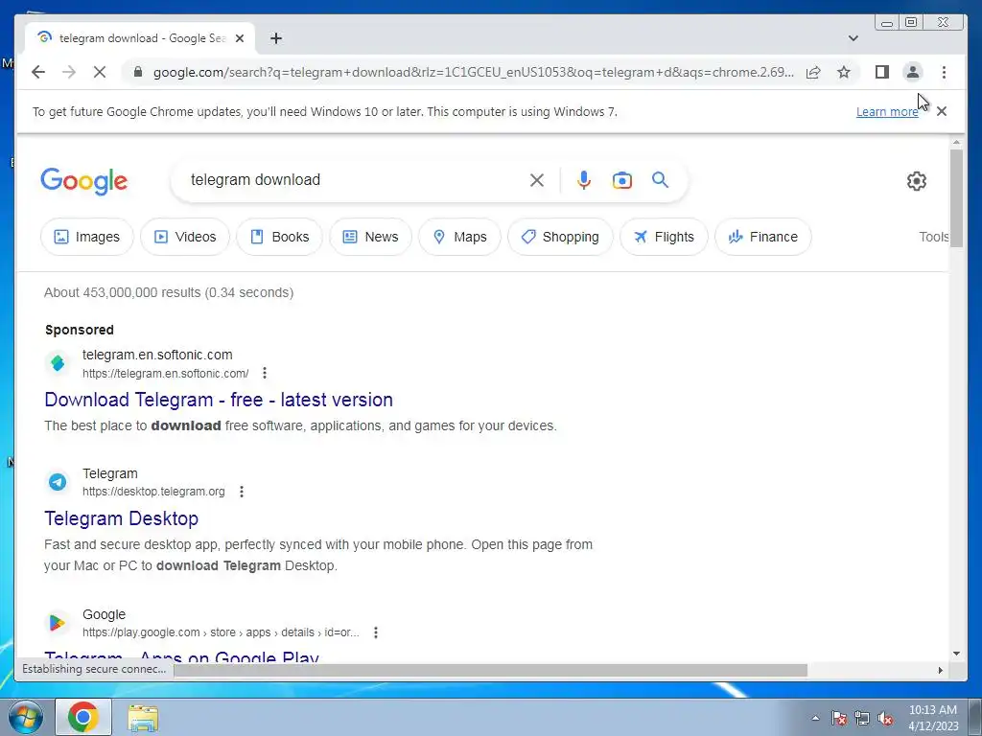
Task: Open the Windows Start menu
Action: tap(26, 717)
